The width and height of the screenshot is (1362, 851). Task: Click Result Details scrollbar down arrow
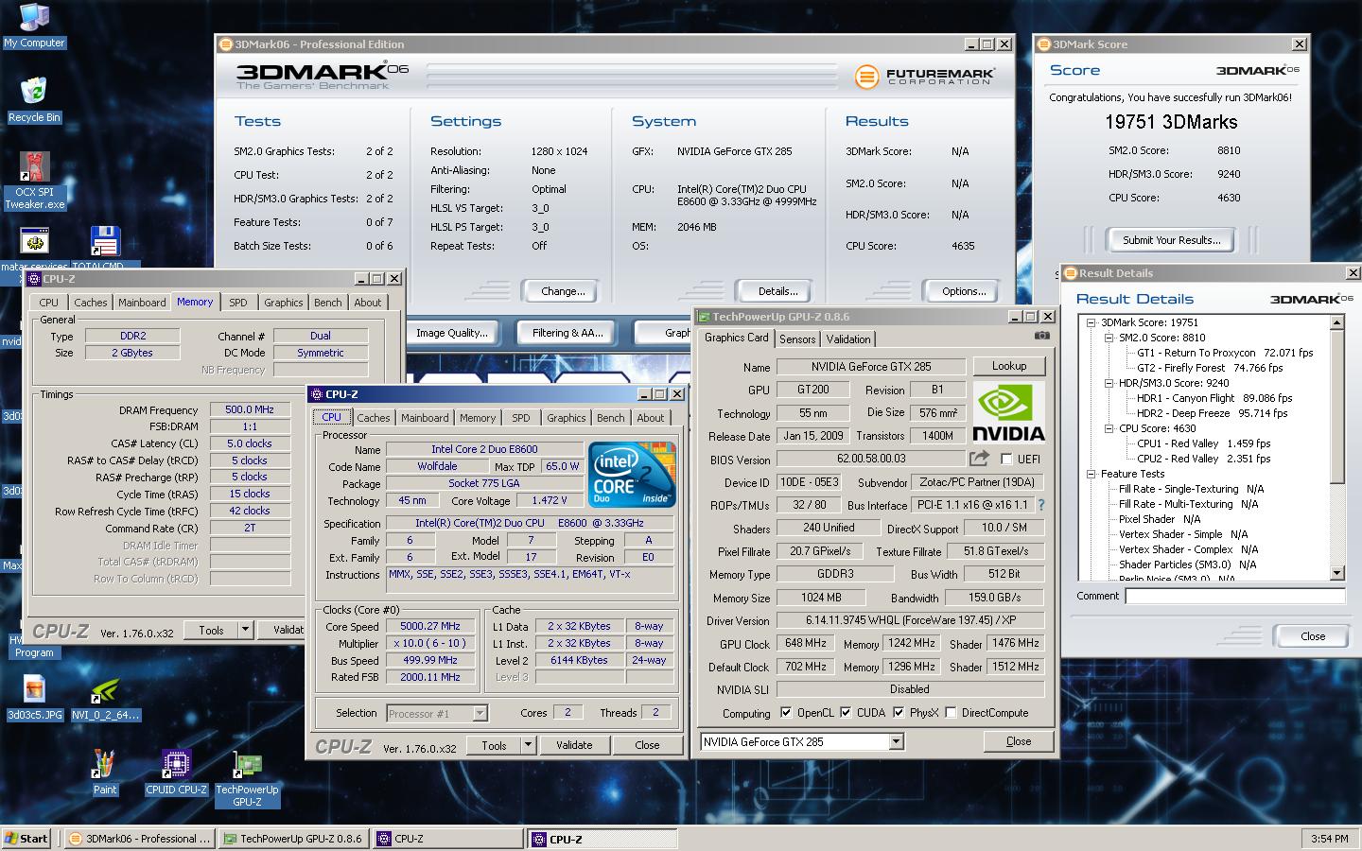click(1336, 573)
